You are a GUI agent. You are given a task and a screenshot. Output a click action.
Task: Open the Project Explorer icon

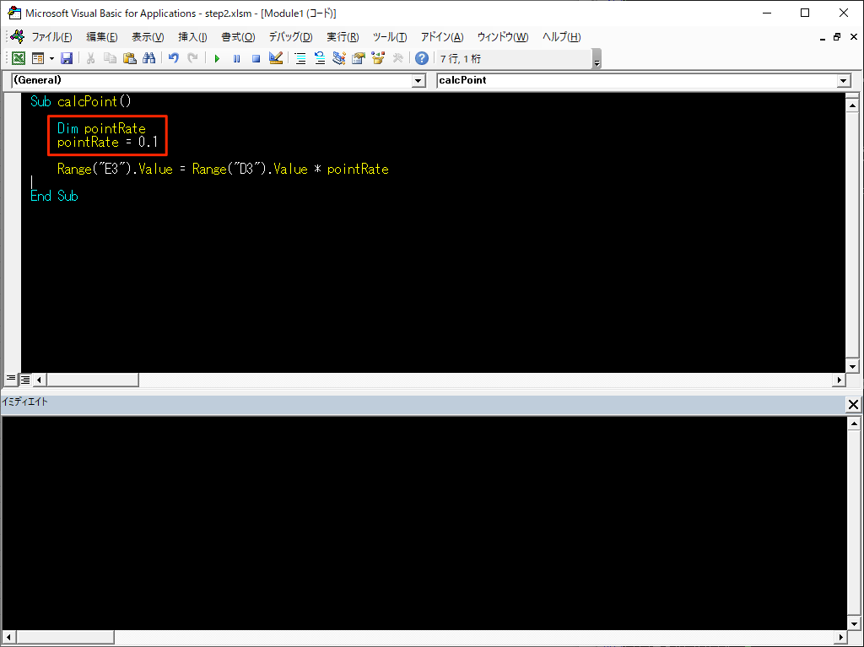pos(300,58)
